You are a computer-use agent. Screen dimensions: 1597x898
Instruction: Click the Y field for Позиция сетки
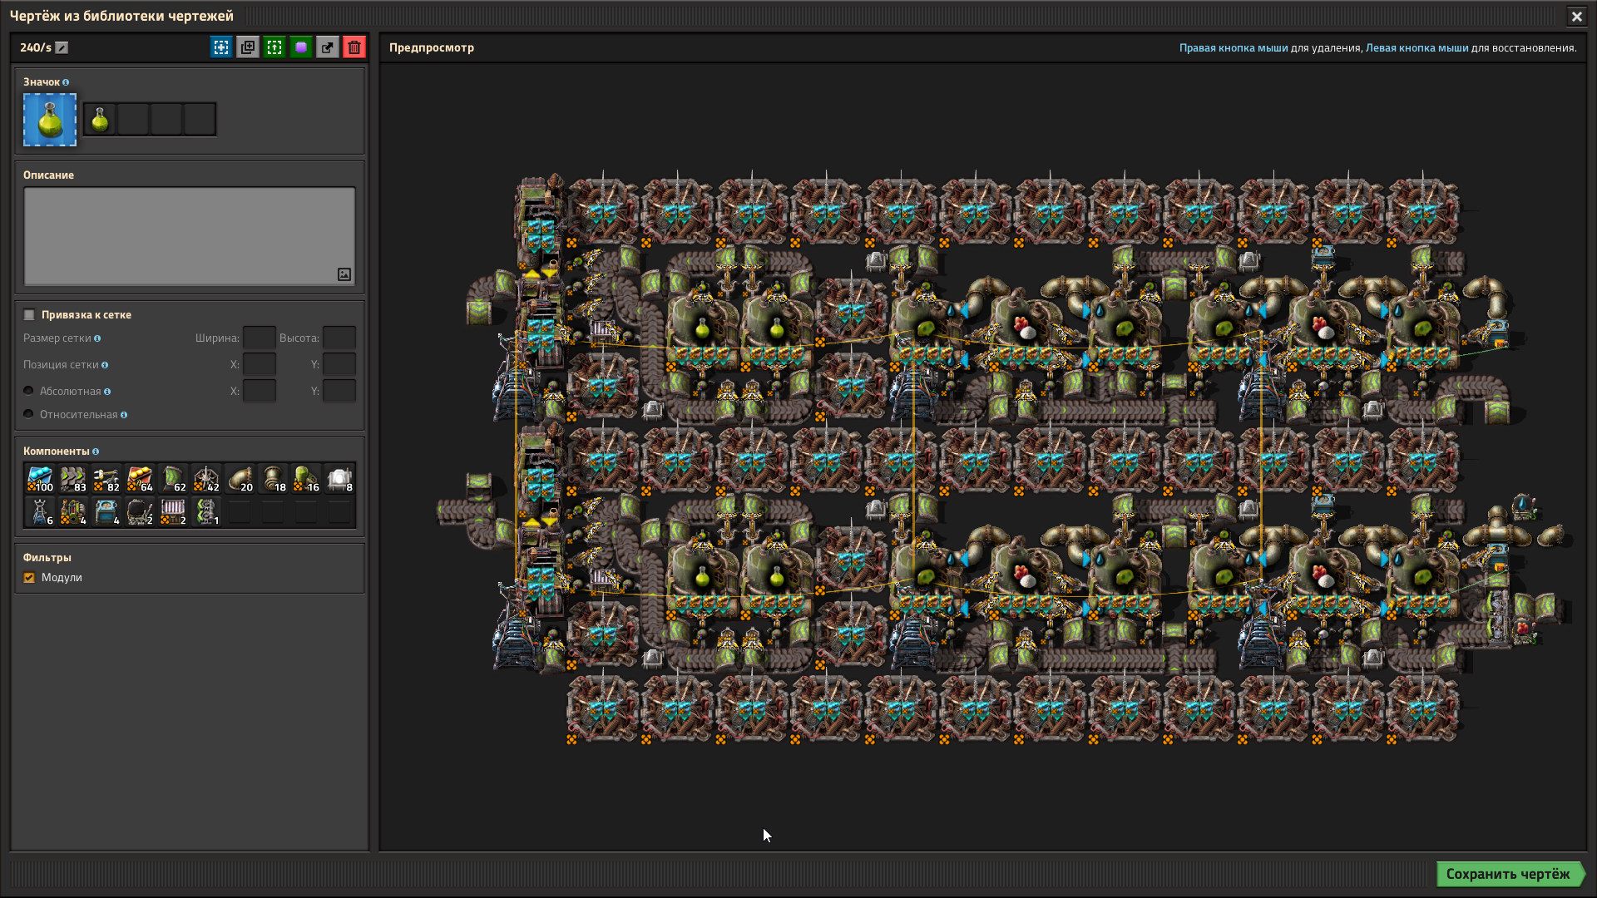(339, 364)
